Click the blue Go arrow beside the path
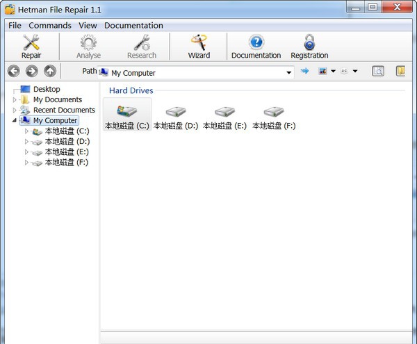417x344 pixels. click(305, 71)
